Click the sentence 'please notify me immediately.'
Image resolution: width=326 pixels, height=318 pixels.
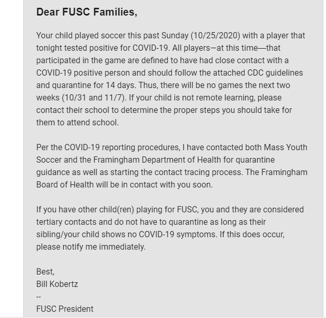tap(91, 247)
